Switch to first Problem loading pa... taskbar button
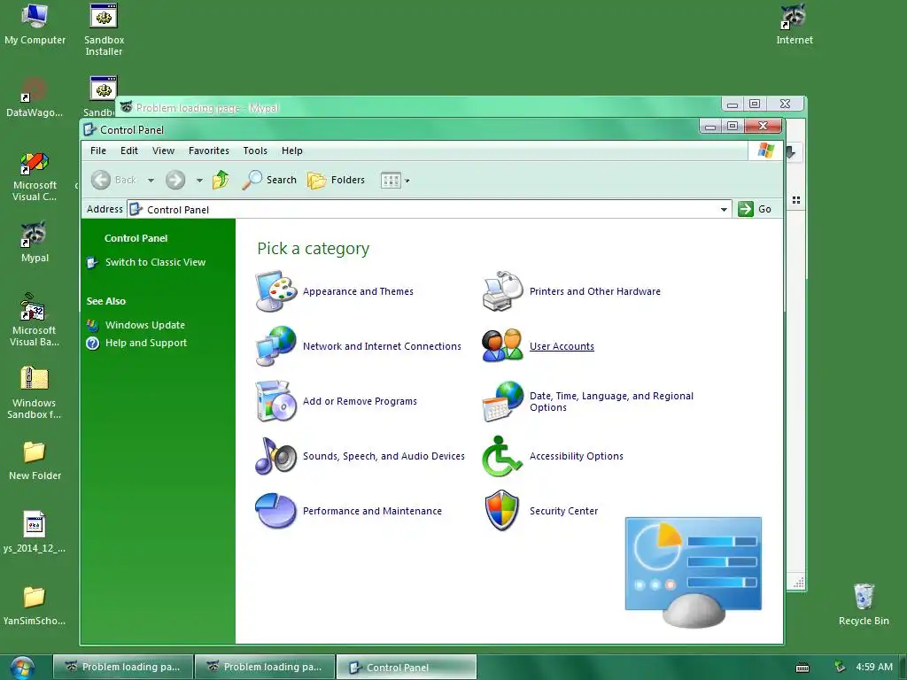 click(x=123, y=667)
